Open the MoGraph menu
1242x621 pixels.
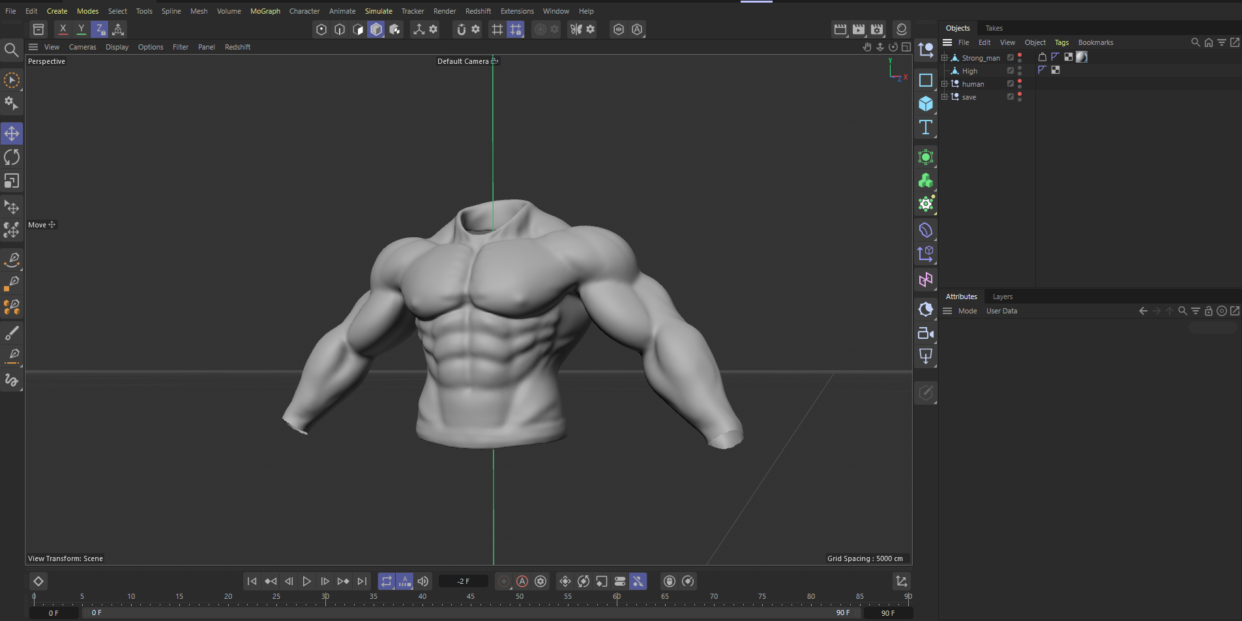coord(265,11)
